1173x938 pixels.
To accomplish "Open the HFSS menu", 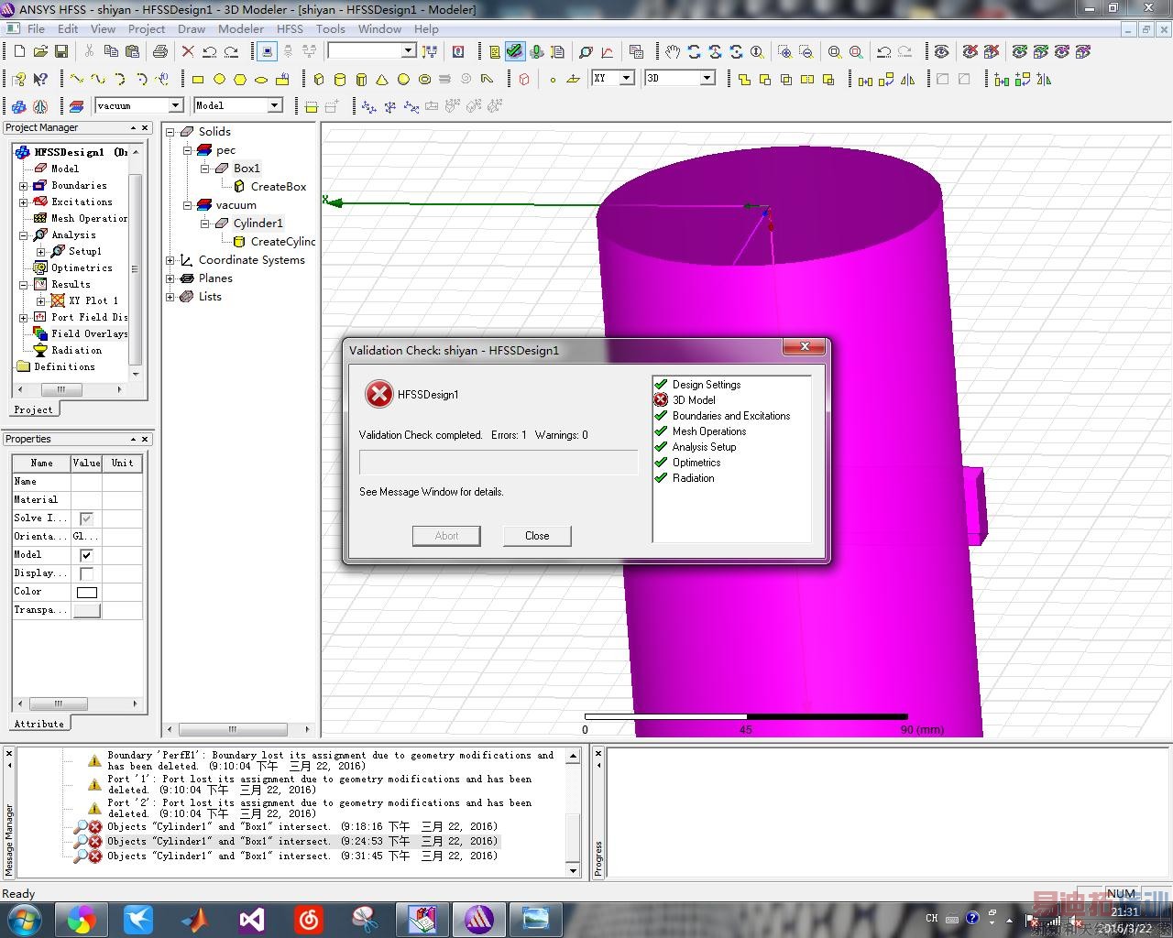I will 290,28.
